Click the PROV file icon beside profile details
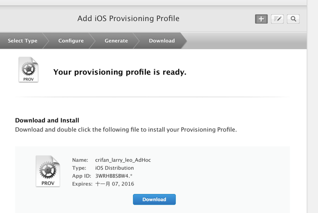Viewport: 318px width, 213px height. pos(47,171)
